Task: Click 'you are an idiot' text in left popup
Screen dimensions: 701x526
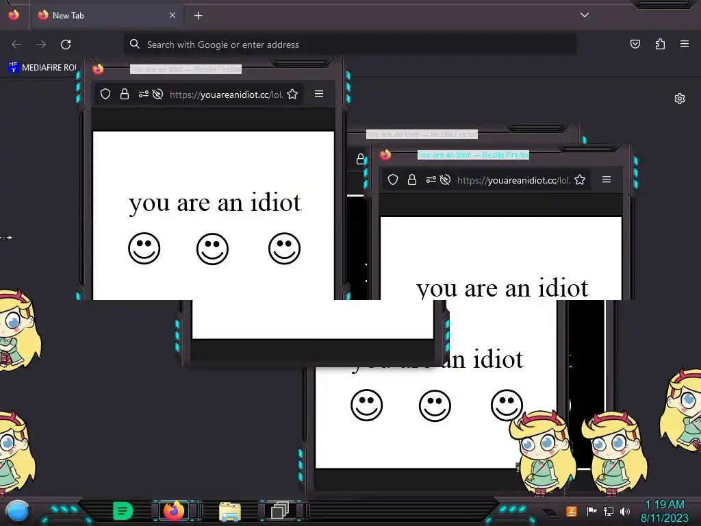Action: [215, 203]
